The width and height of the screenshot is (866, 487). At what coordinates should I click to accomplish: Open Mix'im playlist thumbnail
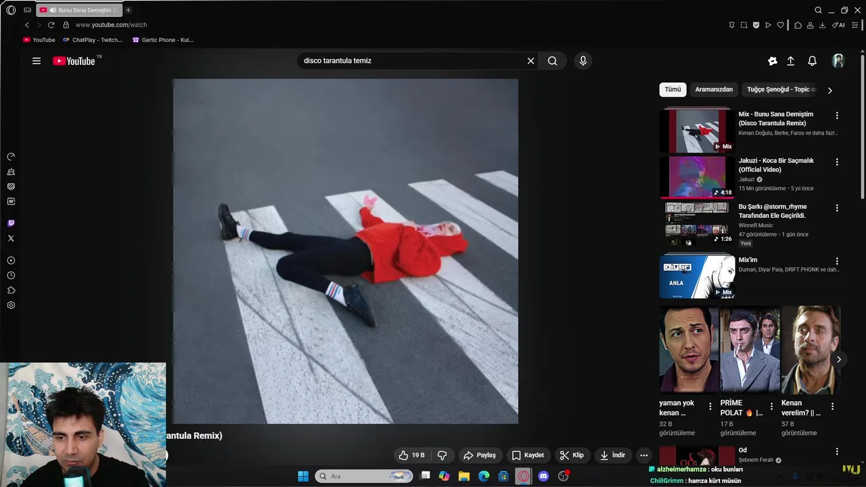tap(697, 276)
